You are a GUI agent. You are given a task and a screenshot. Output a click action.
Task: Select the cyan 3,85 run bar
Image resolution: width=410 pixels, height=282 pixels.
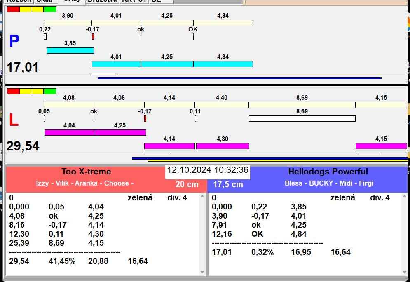(70, 50)
